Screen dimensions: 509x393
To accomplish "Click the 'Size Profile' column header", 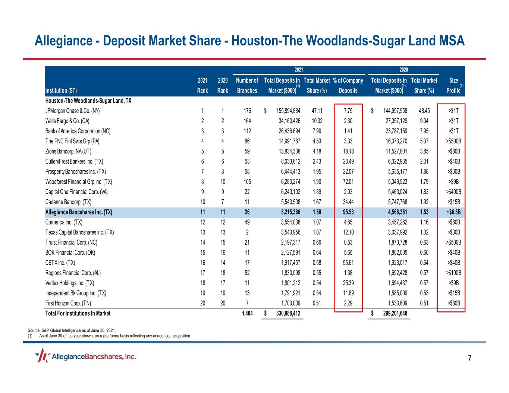I will [x=452, y=85].
